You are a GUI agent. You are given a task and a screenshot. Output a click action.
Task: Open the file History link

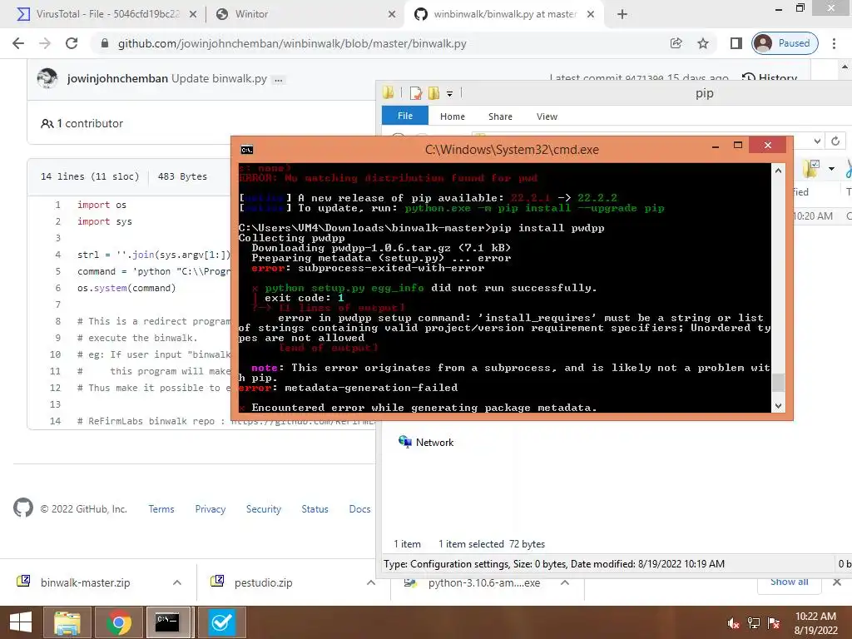click(x=770, y=77)
